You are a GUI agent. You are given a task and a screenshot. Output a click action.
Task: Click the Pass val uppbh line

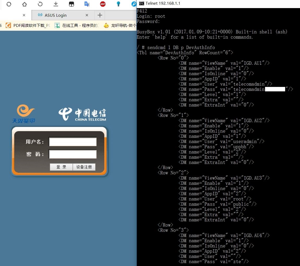(216, 147)
